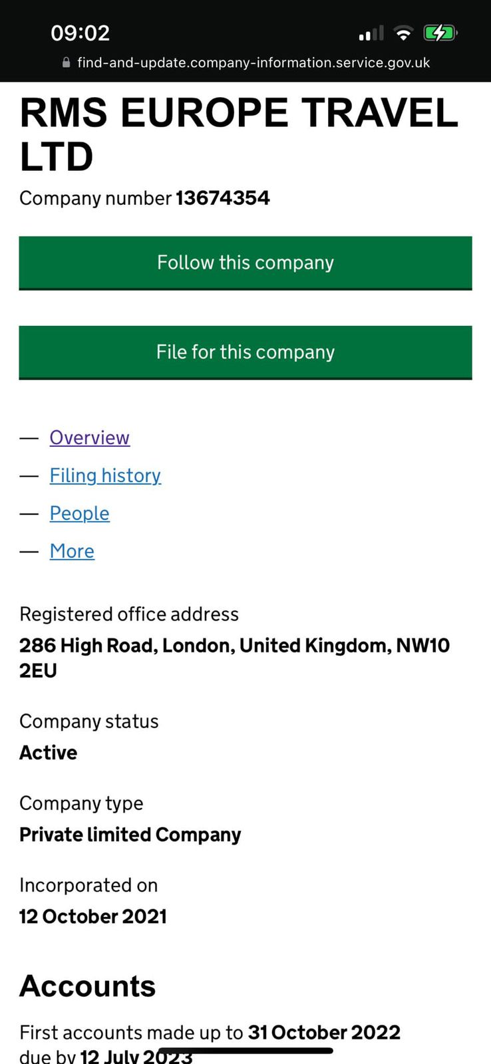Tap the battery charging icon

click(x=440, y=33)
